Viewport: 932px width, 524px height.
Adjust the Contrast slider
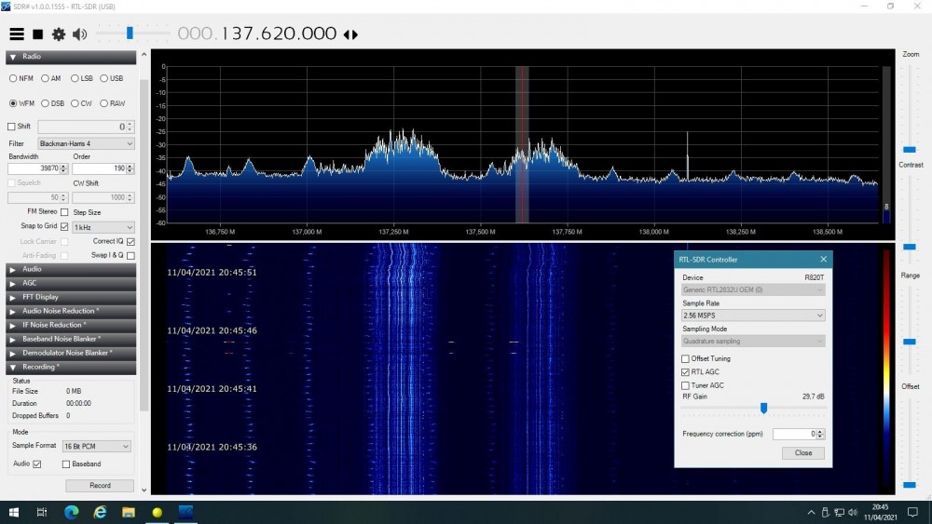point(910,247)
